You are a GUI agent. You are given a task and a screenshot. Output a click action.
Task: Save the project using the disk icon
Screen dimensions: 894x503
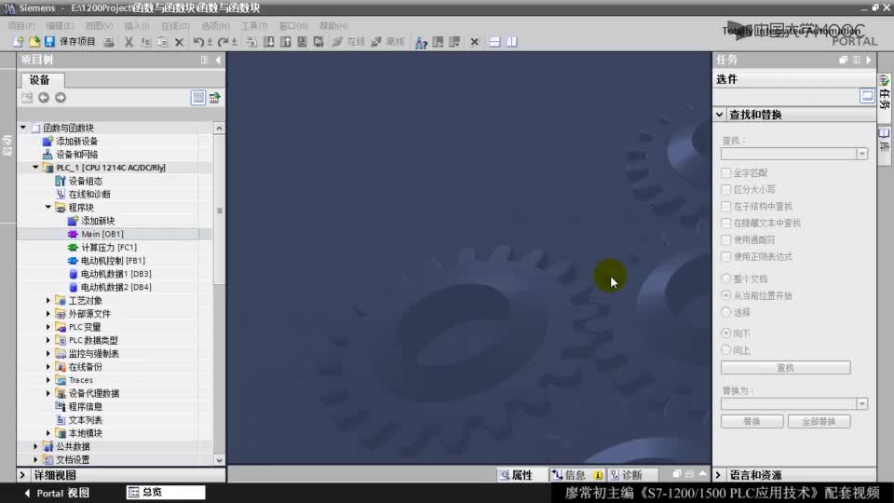49,42
